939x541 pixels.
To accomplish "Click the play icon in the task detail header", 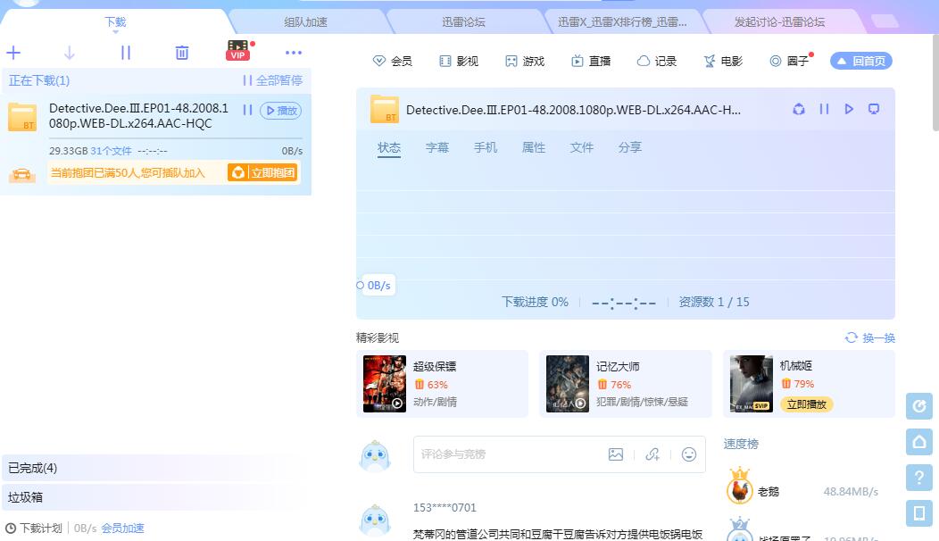I will [x=849, y=109].
